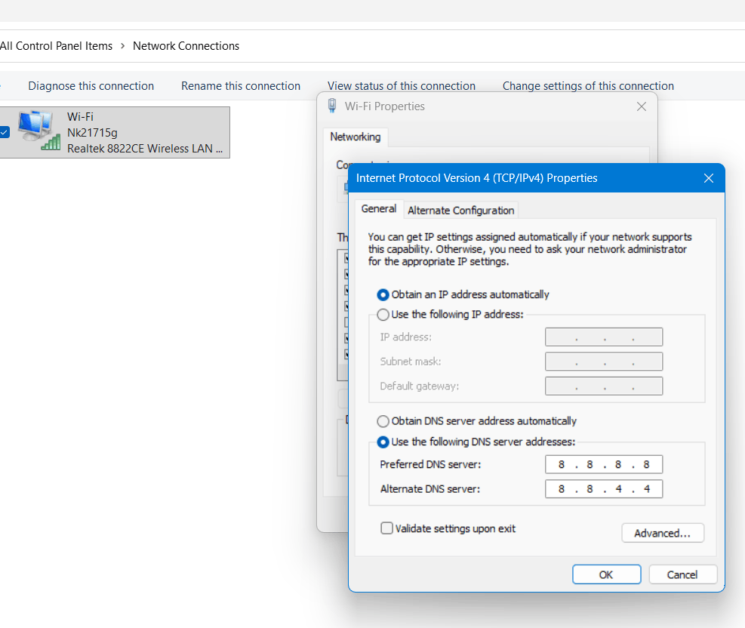Click the Default gateway field
Image resolution: width=745 pixels, height=628 pixels.
(x=604, y=386)
